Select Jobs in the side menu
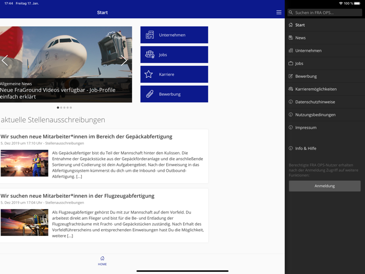 point(325,63)
